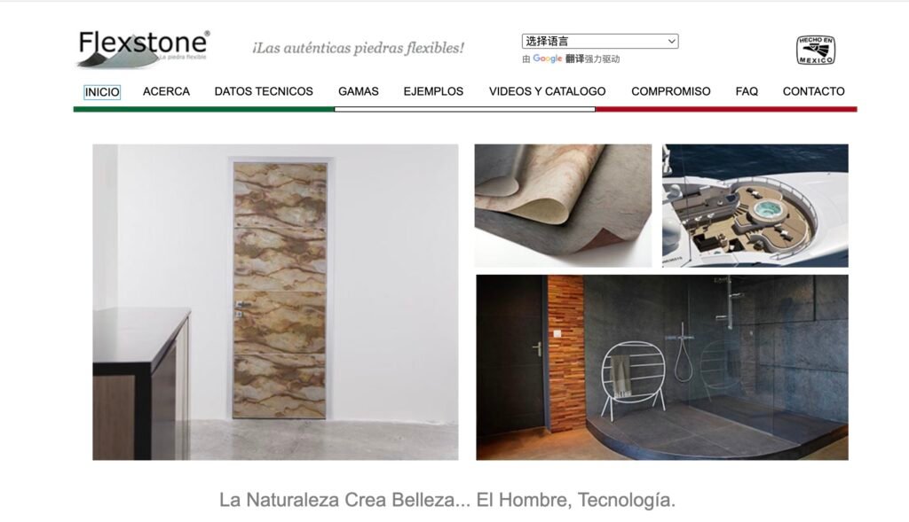Open the FAQ page
The height and width of the screenshot is (522, 909).
747,91
